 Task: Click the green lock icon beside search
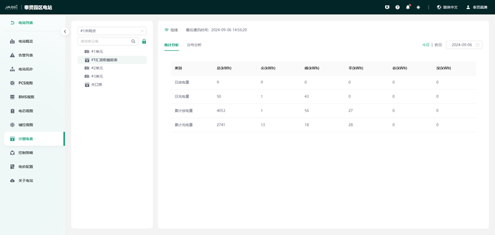[144, 41]
